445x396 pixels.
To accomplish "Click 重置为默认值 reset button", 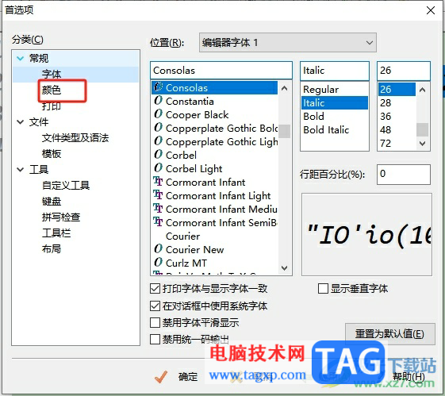I will [390, 334].
